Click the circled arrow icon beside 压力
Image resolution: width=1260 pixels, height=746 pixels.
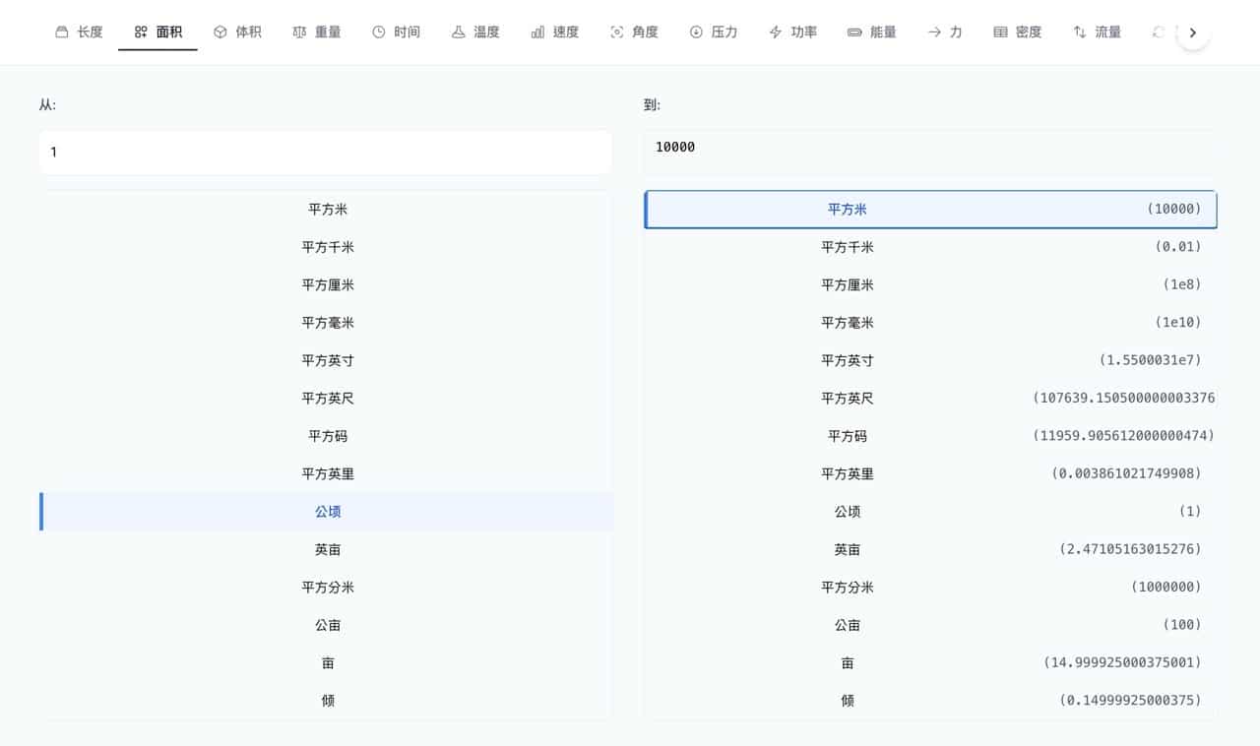pos(696,32)
